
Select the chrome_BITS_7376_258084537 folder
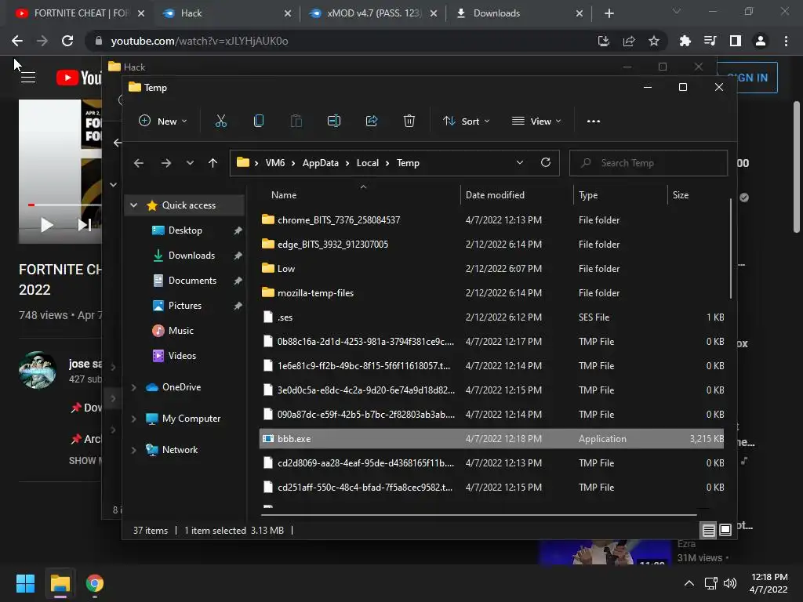(492, 220)
